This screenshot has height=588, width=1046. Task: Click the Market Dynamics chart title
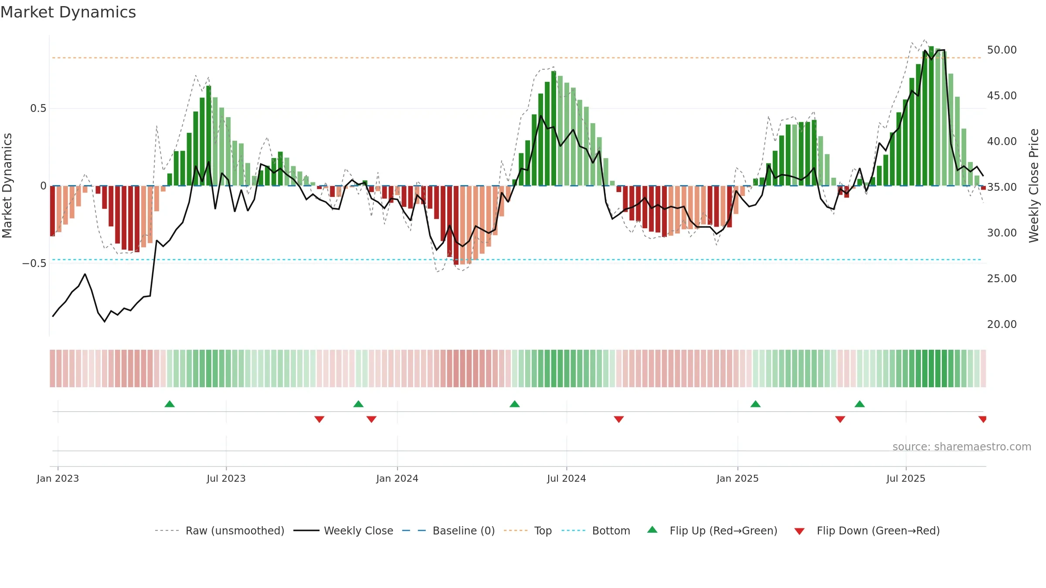[68, 12]
